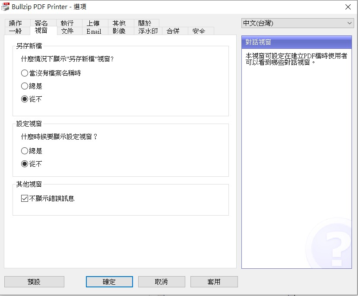
Task: Open the 關於 tab
Action: point(146,23)
